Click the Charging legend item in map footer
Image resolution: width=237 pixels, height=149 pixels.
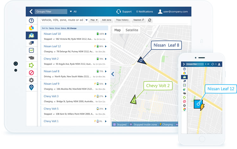point(166,124)
